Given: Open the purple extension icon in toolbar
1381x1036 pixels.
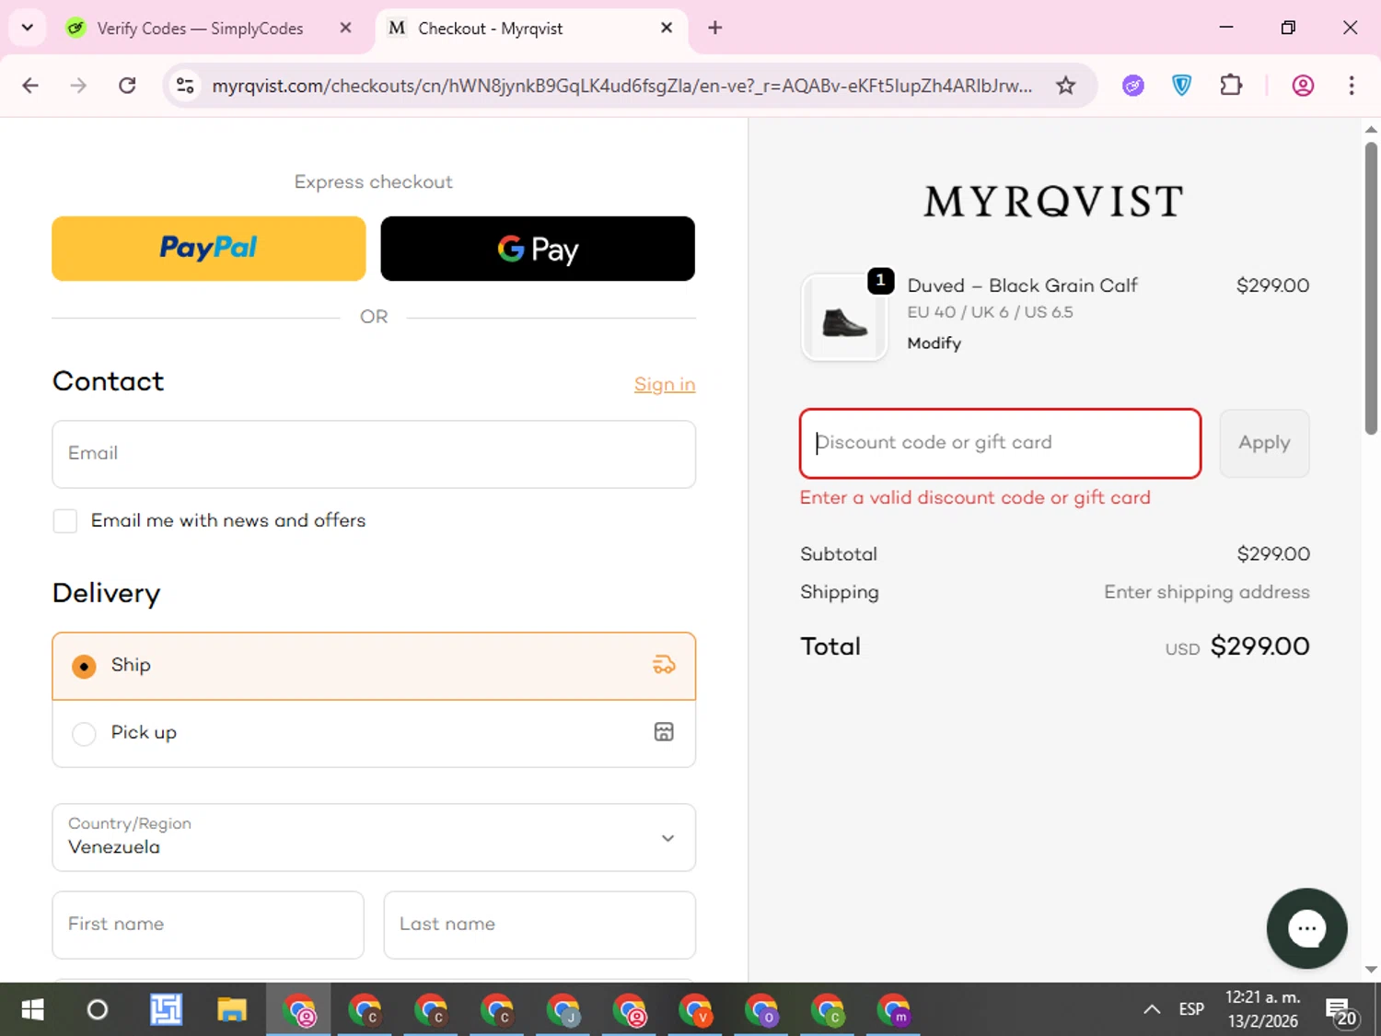Looking at the screenshot, I should [x=1133, y=86].
